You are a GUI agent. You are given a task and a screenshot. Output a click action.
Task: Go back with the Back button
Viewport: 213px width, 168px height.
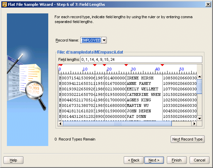coord(134,160)
